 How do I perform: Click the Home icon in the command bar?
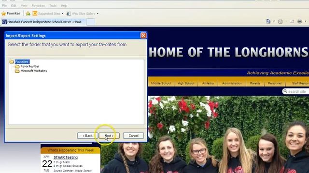(x=268, y=21)
